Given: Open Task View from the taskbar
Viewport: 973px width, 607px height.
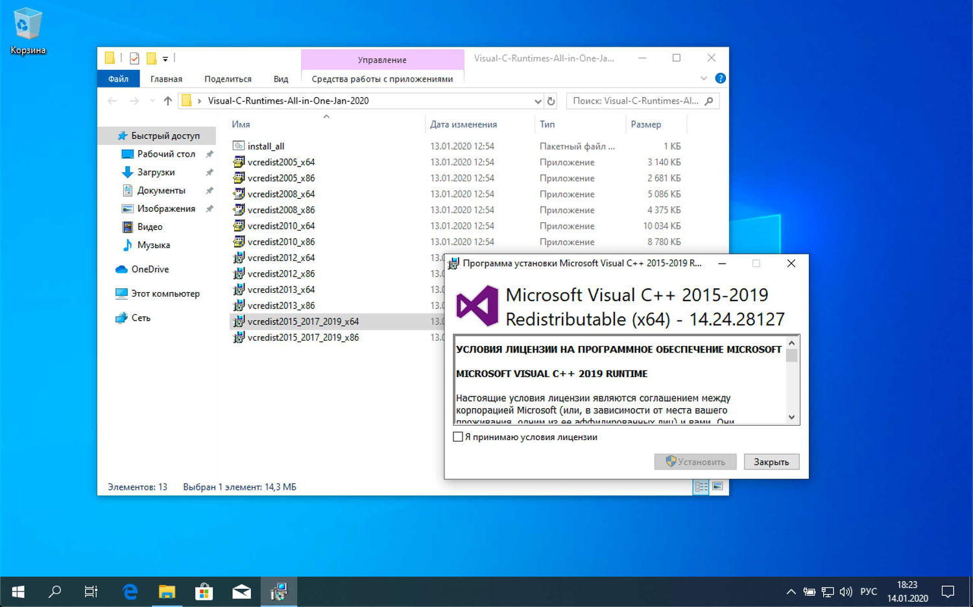Looking at the screenshot, I should (91, 591).
